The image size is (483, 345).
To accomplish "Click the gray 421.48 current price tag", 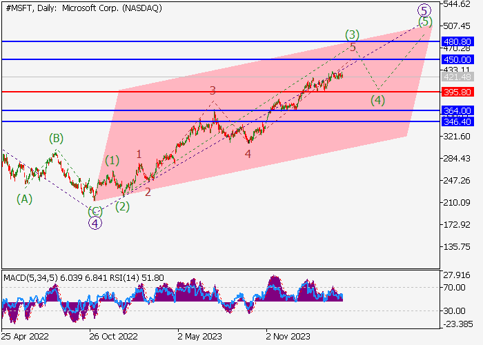I will [x=457, y=77].
